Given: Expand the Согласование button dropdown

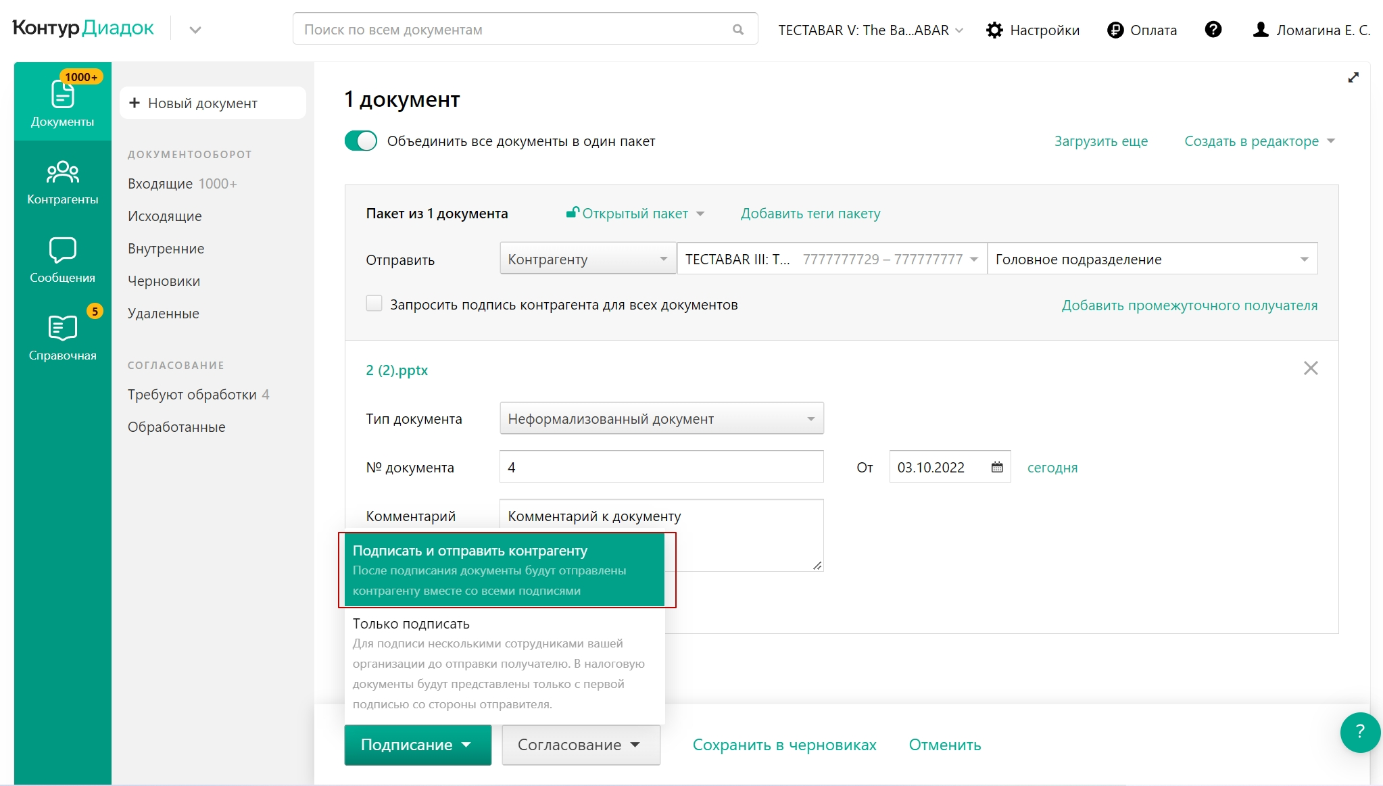Looking at the screenshot, I should coord(580,745).
